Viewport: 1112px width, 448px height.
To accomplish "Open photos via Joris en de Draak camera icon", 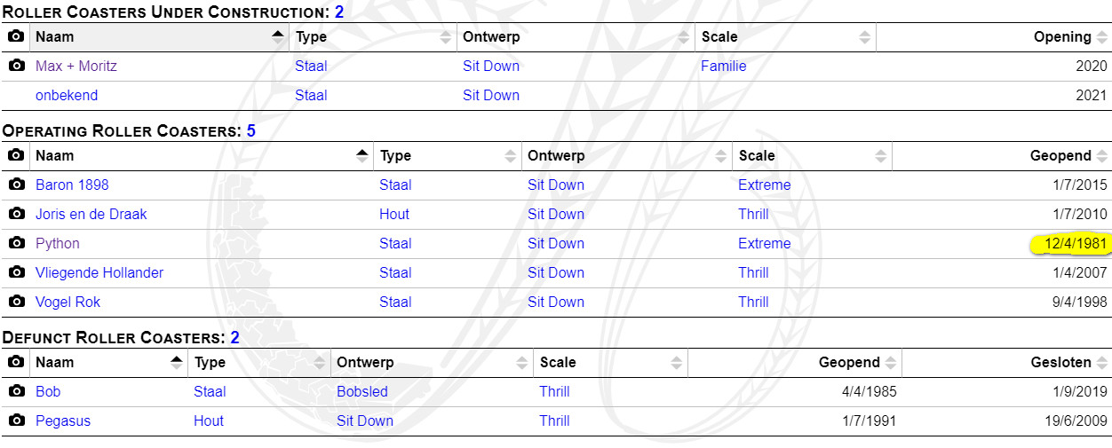I will 16,214.
